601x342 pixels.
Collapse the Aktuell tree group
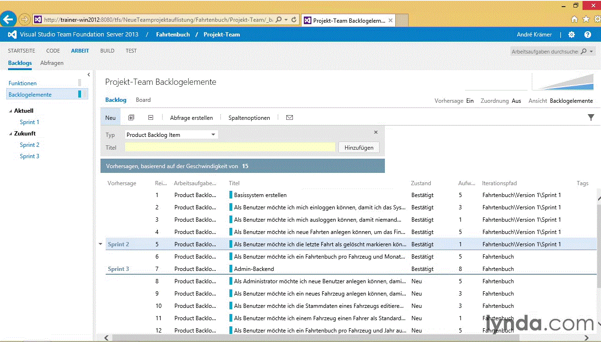[x=10, y=111]
